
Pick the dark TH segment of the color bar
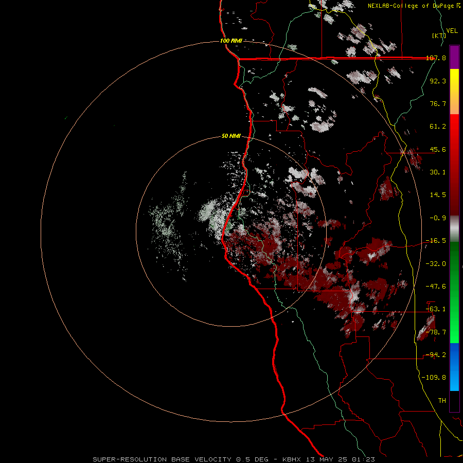pos(454,401)
